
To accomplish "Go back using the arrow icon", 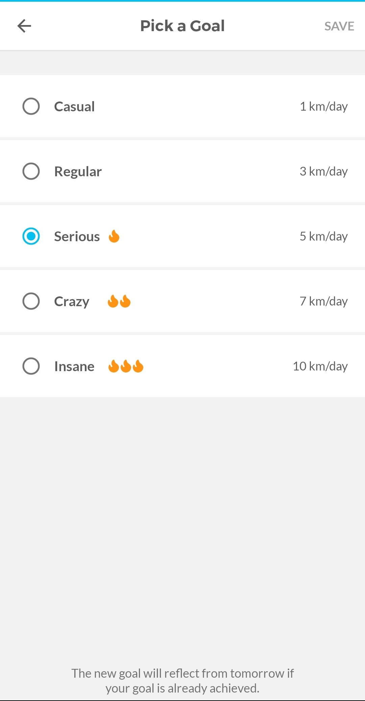I will [x=24, y=26].
